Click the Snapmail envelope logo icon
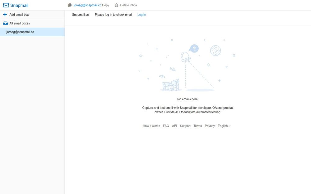The height and width of the screenshot is (194, 311). (x=6, y=5)
